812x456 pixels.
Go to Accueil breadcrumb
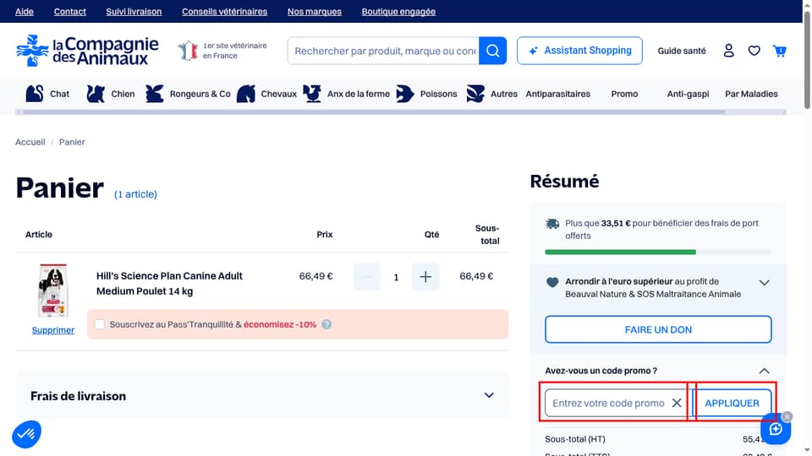click(30, 142)
